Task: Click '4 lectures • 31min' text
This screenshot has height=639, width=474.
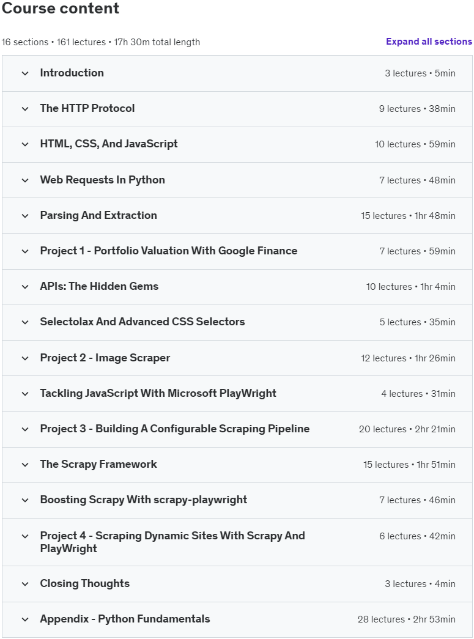Action: pyautogui.click(x=418, y=394)
